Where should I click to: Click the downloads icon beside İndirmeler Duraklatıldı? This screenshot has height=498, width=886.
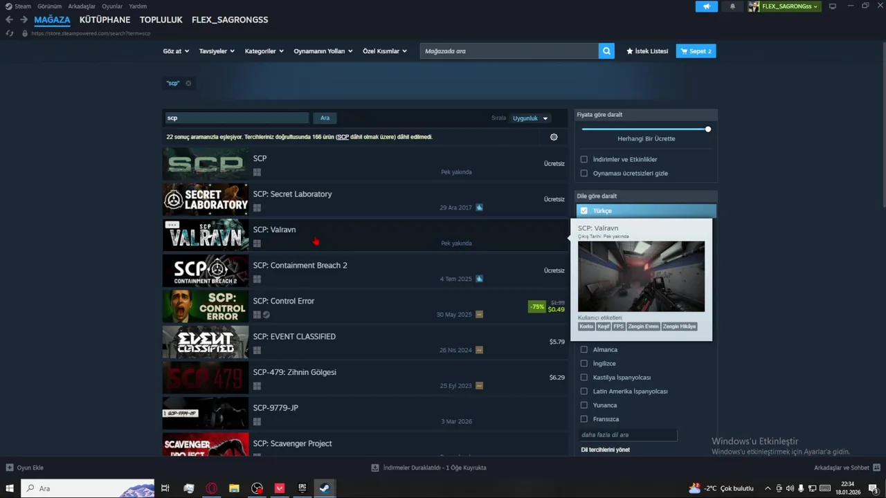375,468
